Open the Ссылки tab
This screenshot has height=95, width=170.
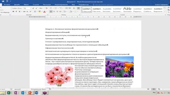[36, 5]
